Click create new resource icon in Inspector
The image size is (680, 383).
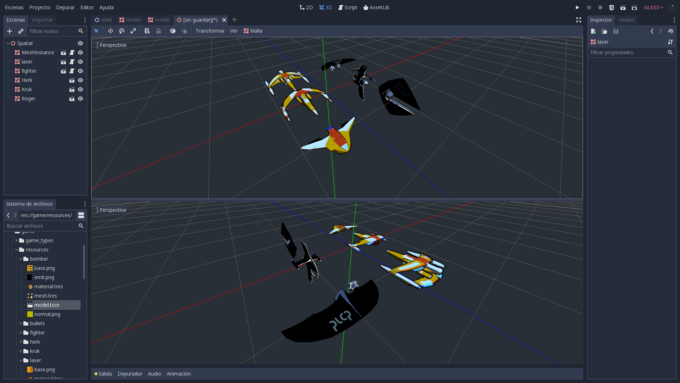point(593,31)
